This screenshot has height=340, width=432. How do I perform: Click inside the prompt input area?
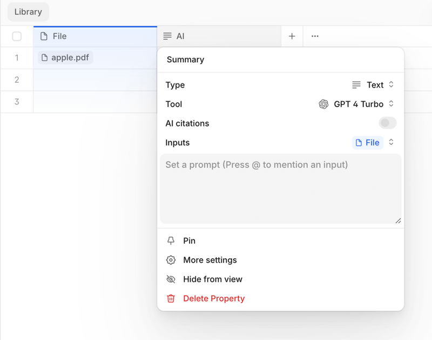(281, 188)
